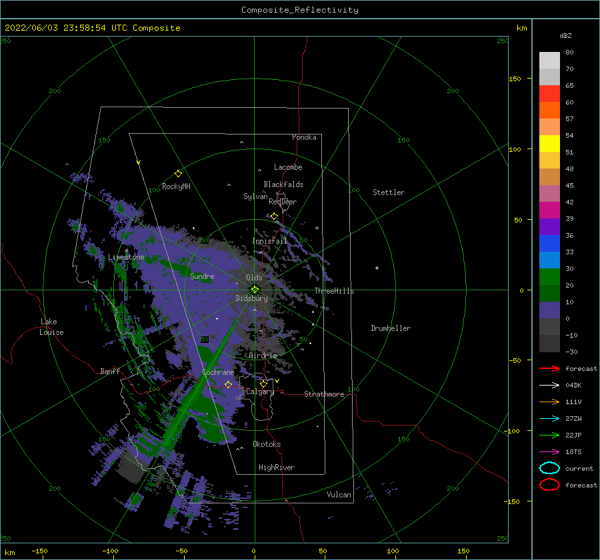The image size is (600, 560).
Task: Click the Vulcan label
Action: (x=339, y=495)
